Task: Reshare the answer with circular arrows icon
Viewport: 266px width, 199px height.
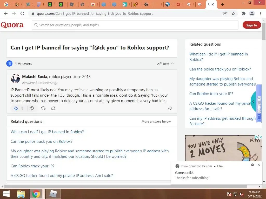Action: point(43,108)
